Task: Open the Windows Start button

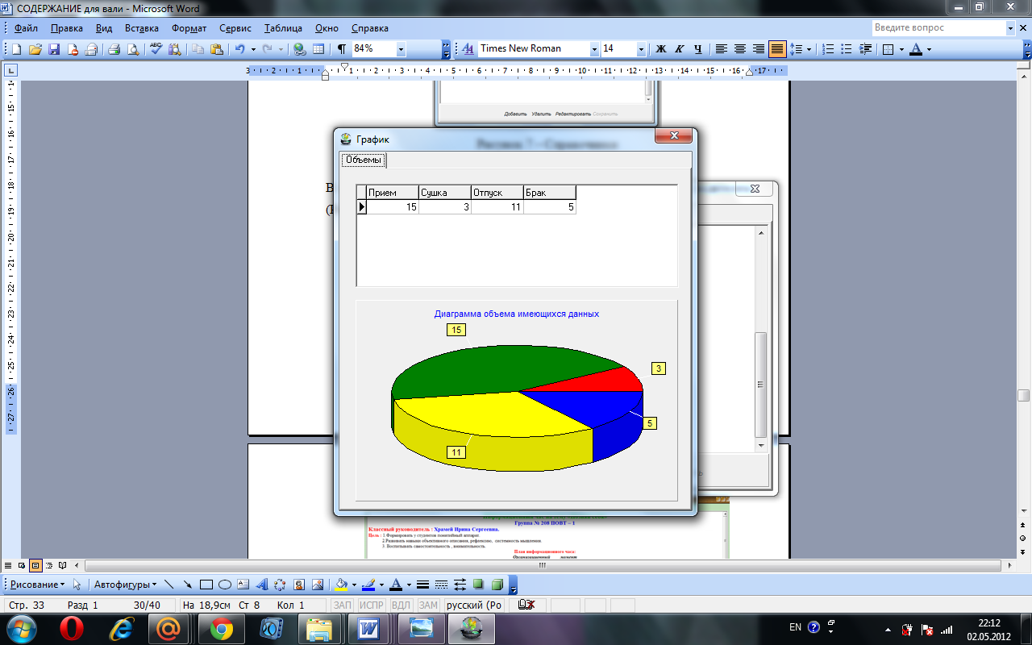Action: [20, 628]
